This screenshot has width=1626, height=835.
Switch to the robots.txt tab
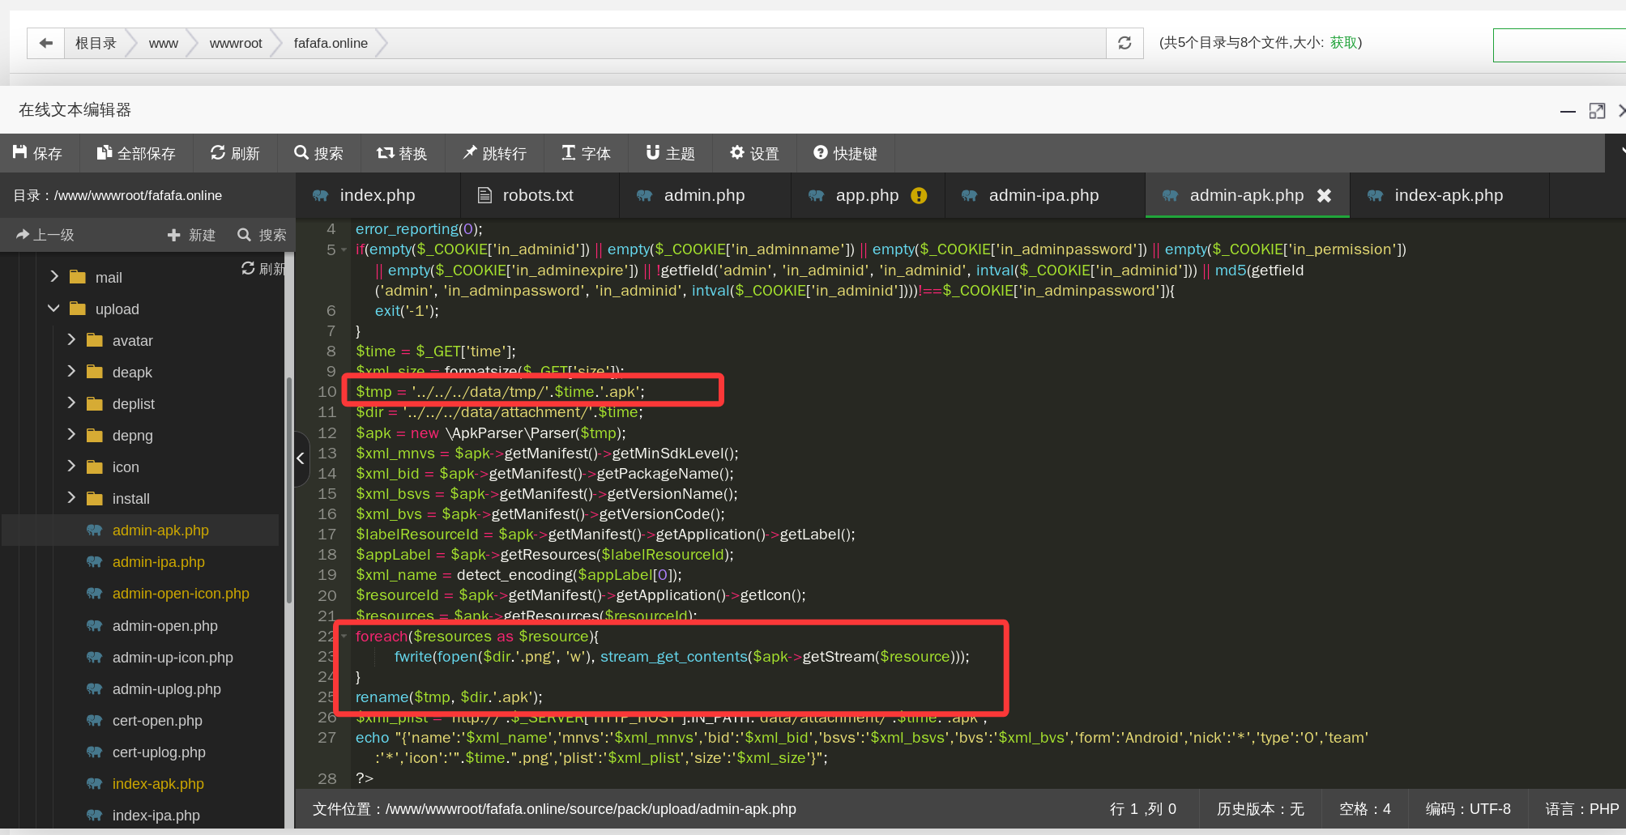(538, 195)
